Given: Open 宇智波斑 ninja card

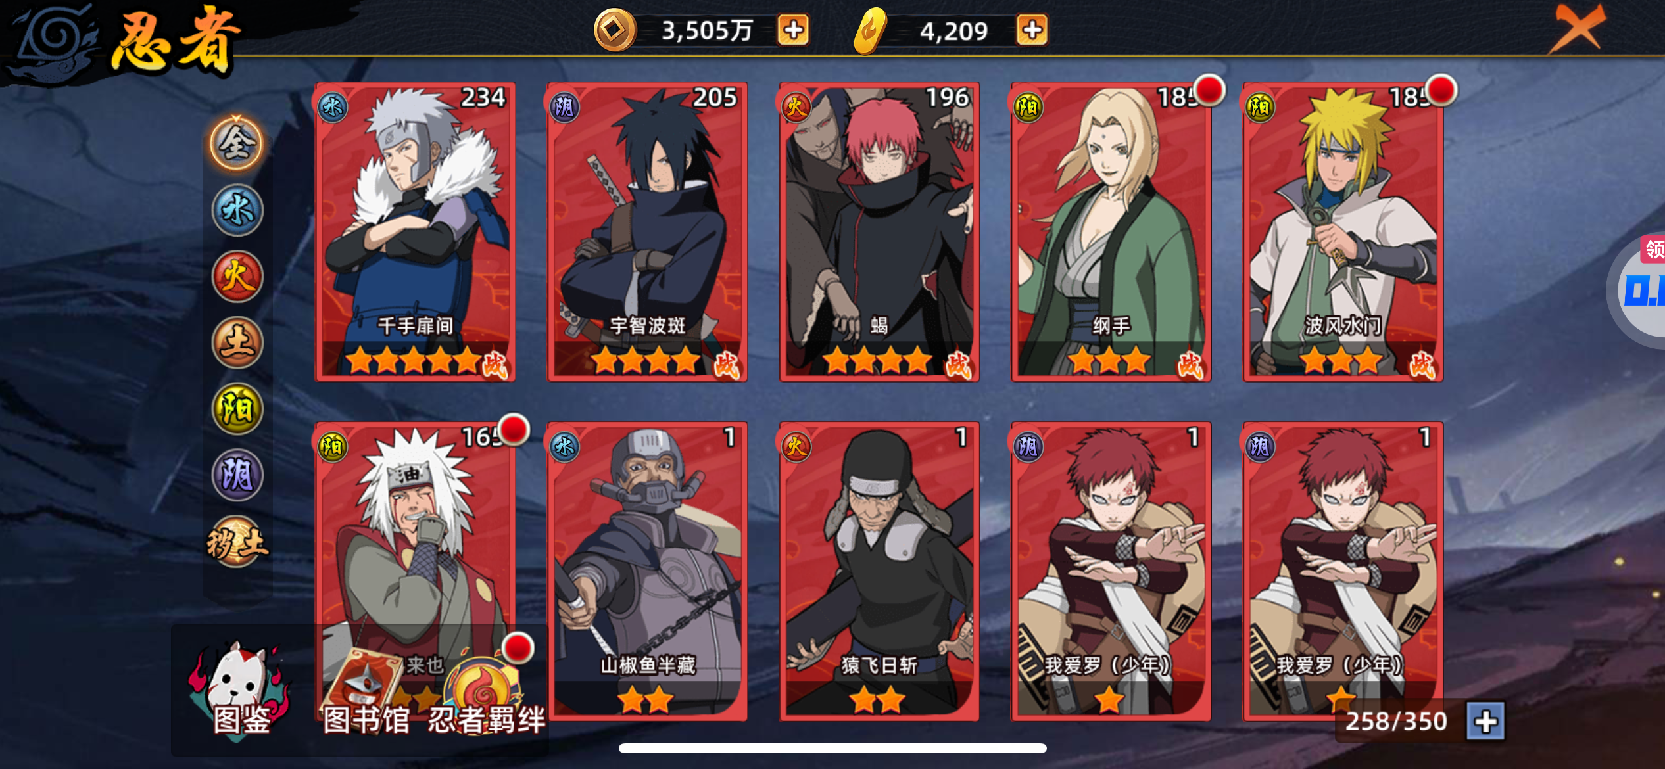Looking at the screenshot, I should (x=648, y=231).
